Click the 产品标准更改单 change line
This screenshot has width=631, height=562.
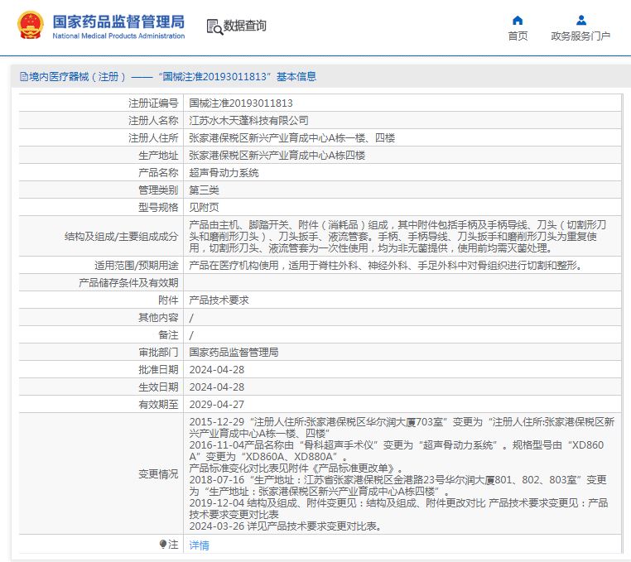point(296,468)
